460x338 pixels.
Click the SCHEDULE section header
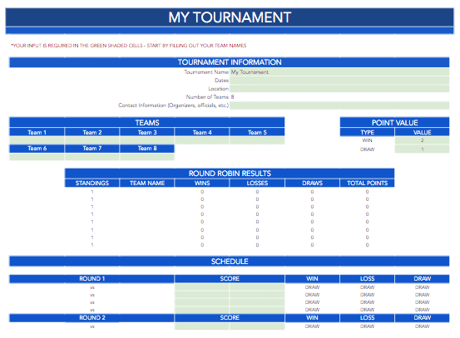click(229, 262)
